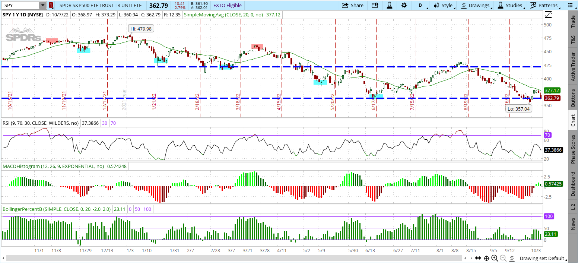Click the flask icon beside Studies
This screenshot has height=263, width=578.
click(x=500, y=5)
